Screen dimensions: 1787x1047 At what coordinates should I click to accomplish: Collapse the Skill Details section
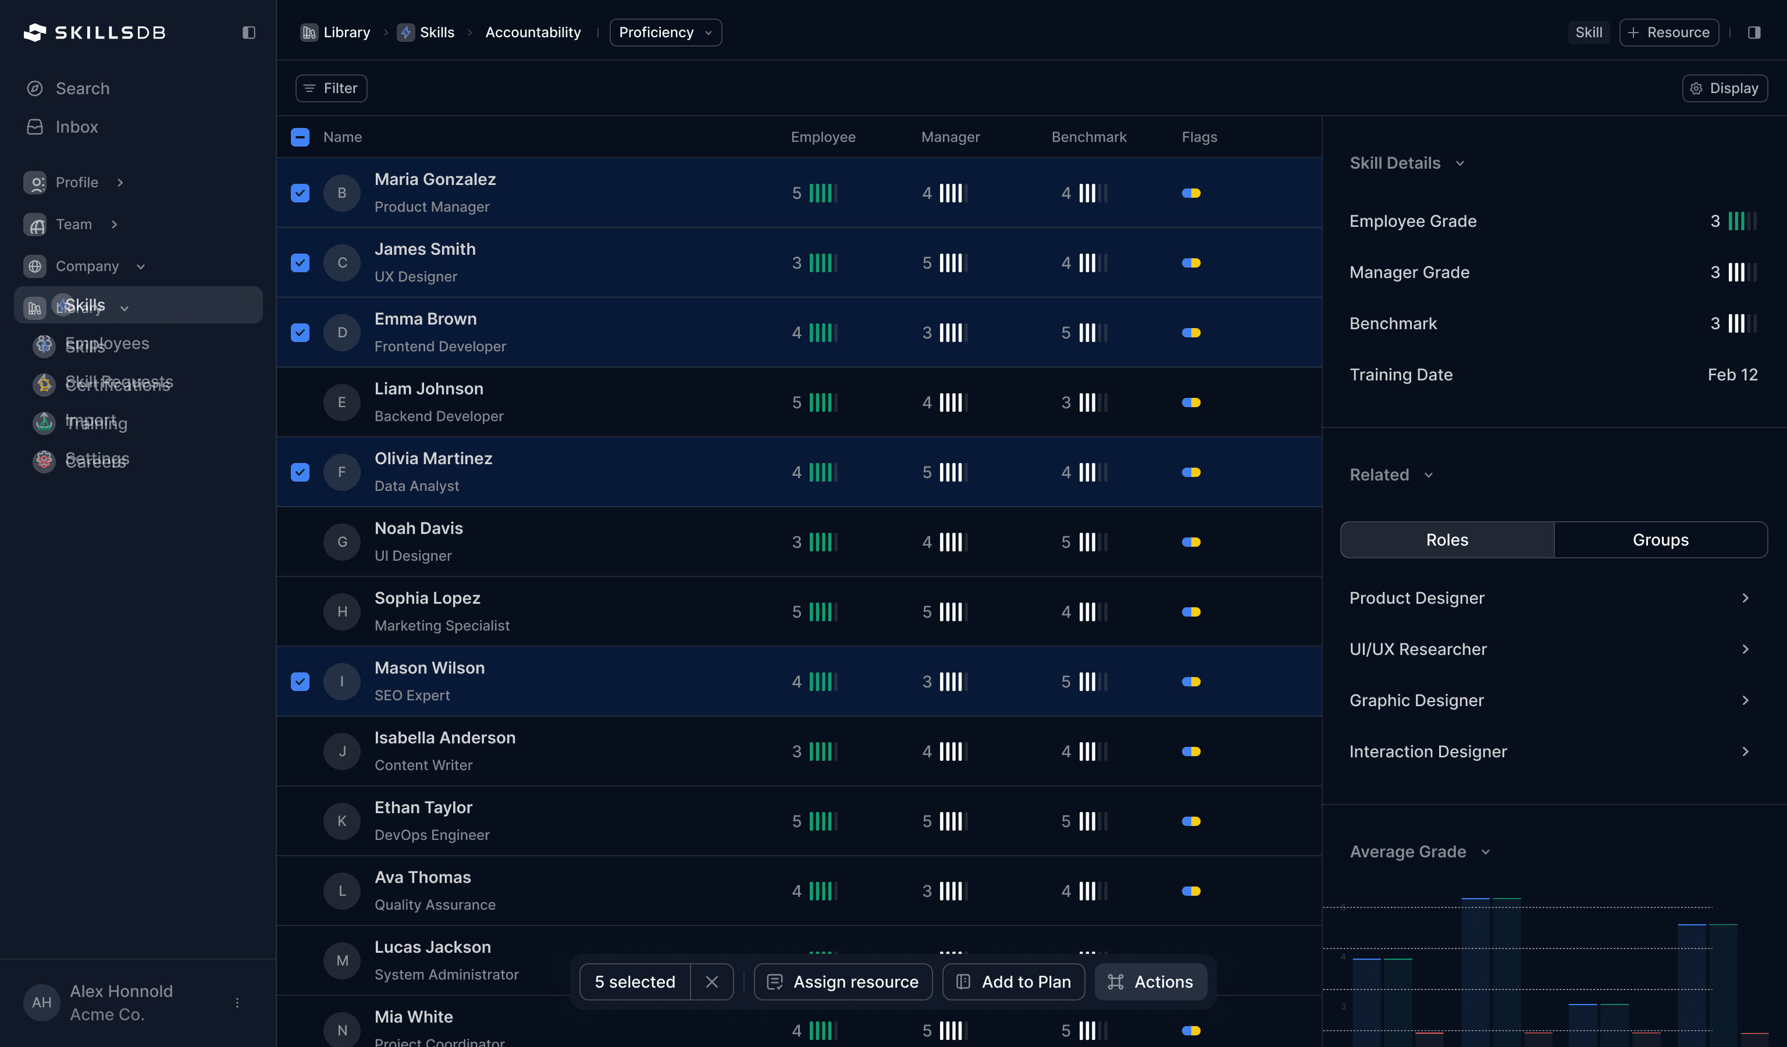(1459, 163)
